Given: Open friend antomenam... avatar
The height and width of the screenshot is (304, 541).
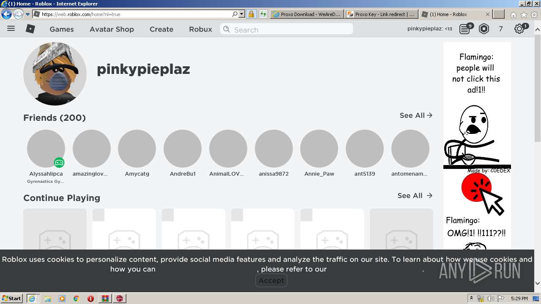Looking at the screenshot, I should [x=410, y=149].
